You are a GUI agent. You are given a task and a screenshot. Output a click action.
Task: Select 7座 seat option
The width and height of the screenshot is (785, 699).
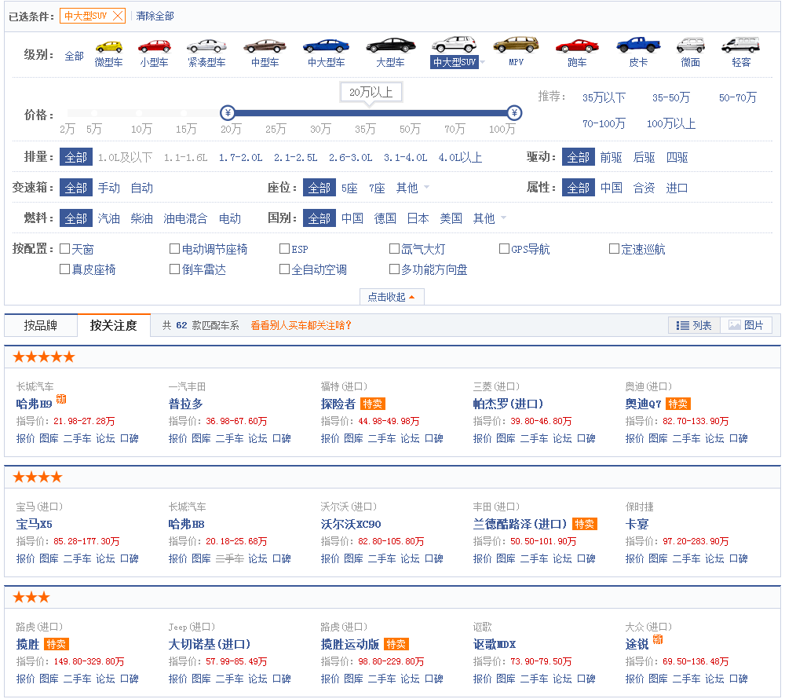377,188
